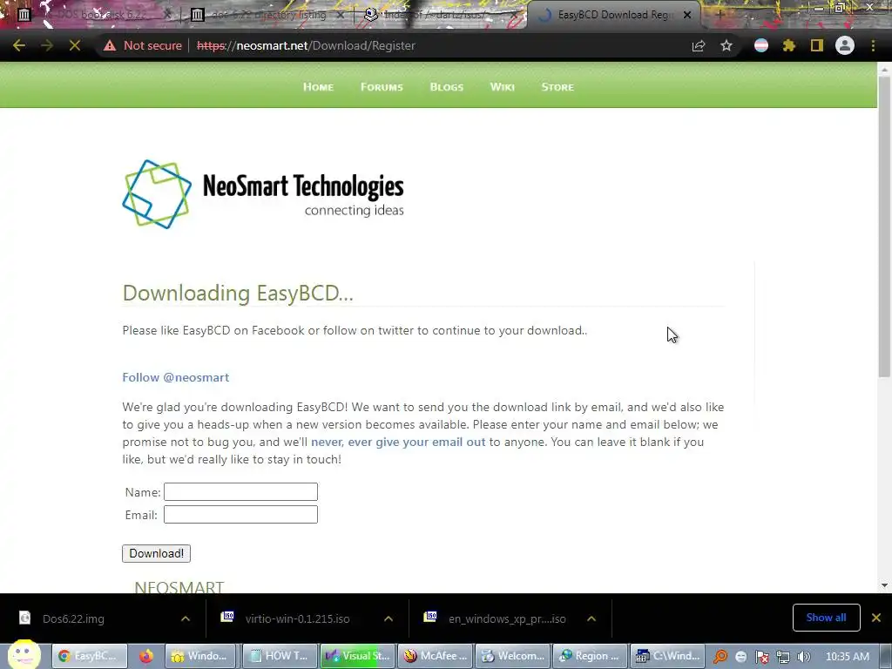Viewport: 892px width, 669px height.
Task: Stop loading the current page
Action: [75, 45]
